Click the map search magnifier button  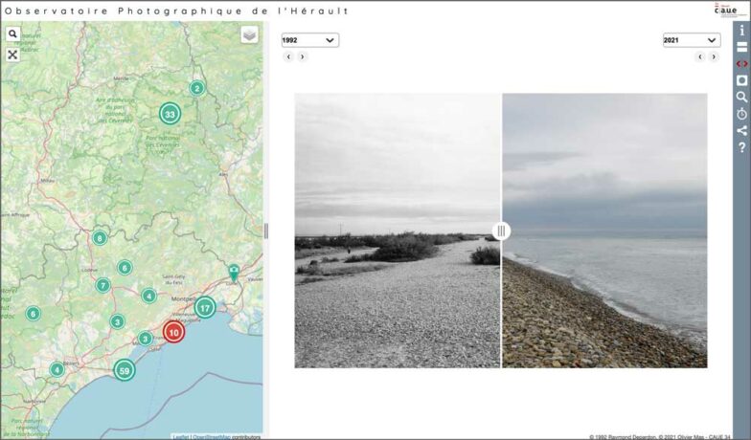[12, 34]
